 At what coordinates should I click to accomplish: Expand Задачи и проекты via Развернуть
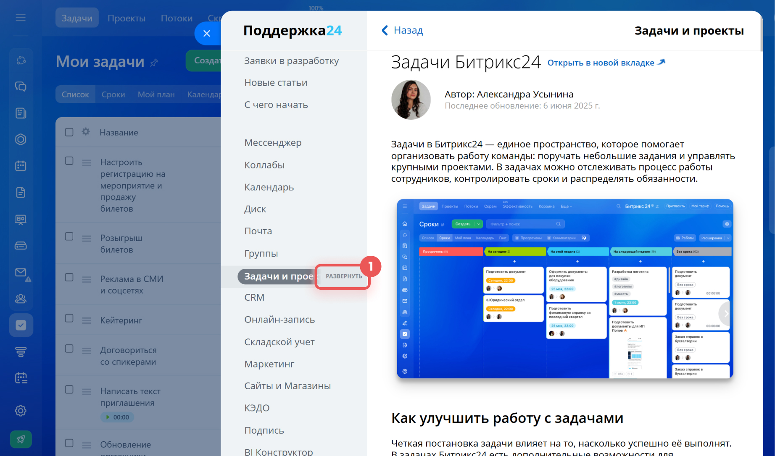343,276
